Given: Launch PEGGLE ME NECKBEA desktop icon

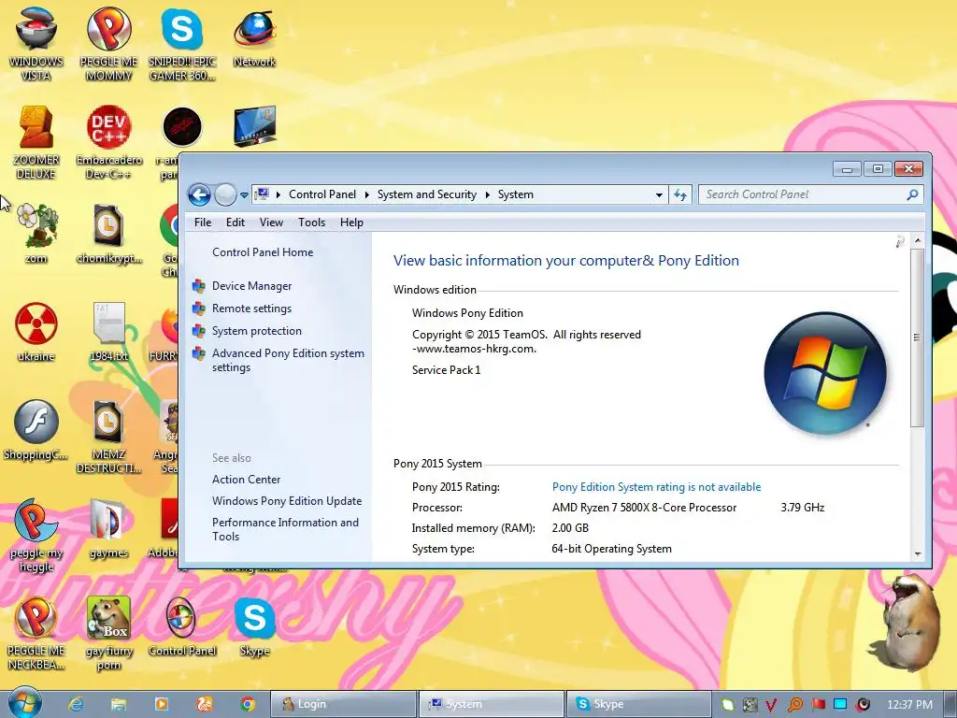Looking at the screenshot, I should (36, 633).
